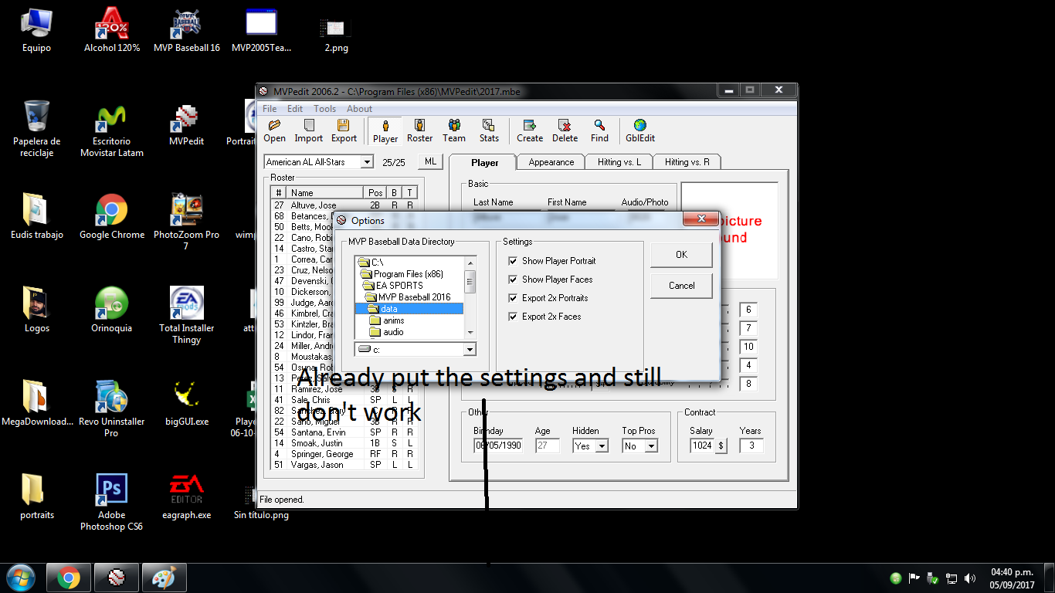1055x593 pixels.
Task: Open the bigGUI.exe desktop icon
Action: [x=186, y=404]
